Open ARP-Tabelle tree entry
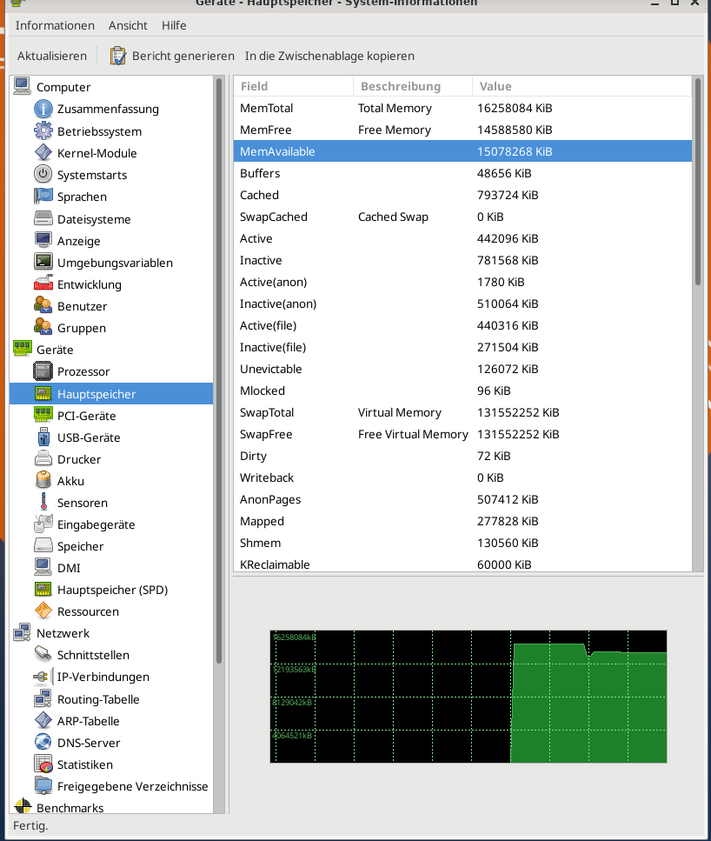 point(88,721)
